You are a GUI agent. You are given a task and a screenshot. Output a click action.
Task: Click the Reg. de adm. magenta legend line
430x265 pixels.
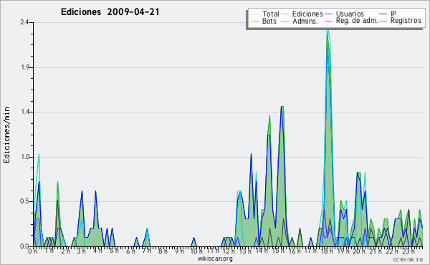pos(328,21)
